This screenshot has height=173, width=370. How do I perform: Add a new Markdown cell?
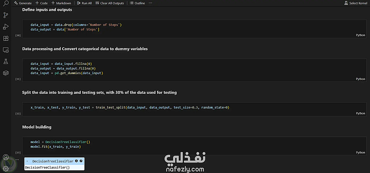pyautogui.click(x=61, y=3)
